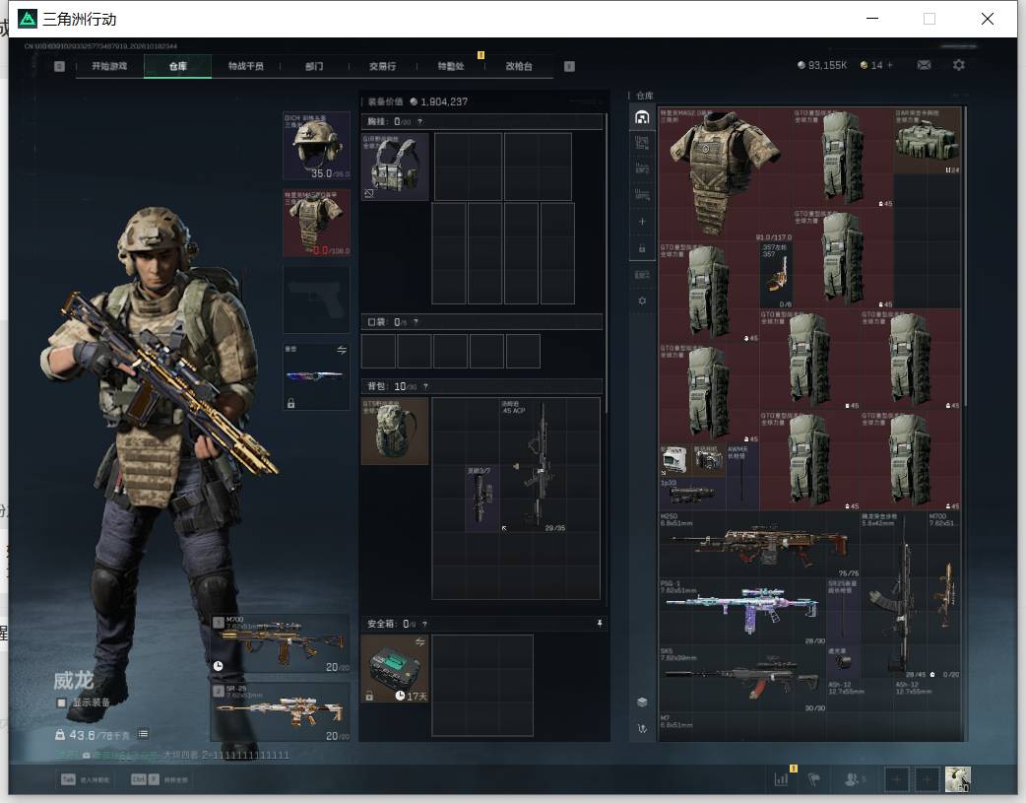Select the main warehouse page icon
The width and height of the screenshot is (1026, 803).
click(x=642, y=117)
